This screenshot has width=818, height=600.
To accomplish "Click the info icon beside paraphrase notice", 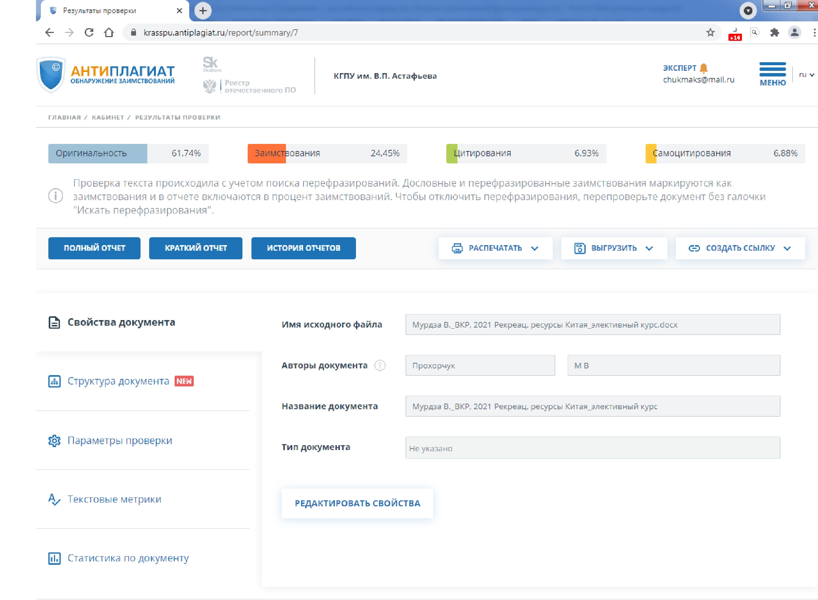I will click(x=55, y=196).
